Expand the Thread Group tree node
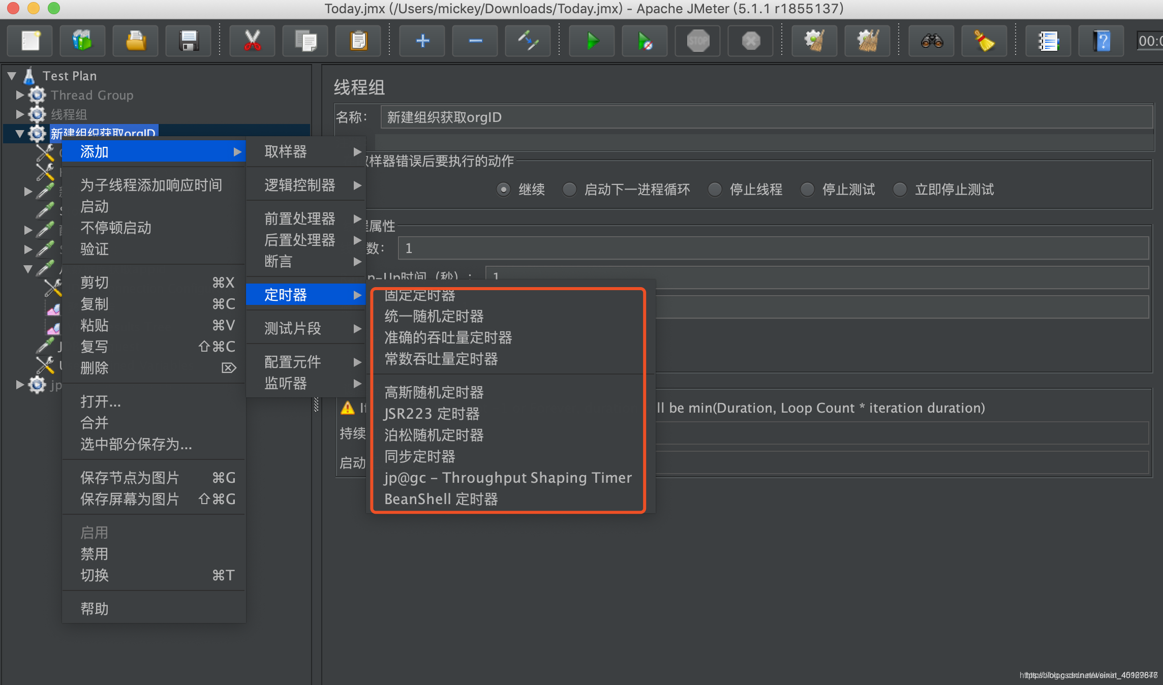Image resolution: width=1163 pixels, height=685 pixels. click(x=20, y=95)
